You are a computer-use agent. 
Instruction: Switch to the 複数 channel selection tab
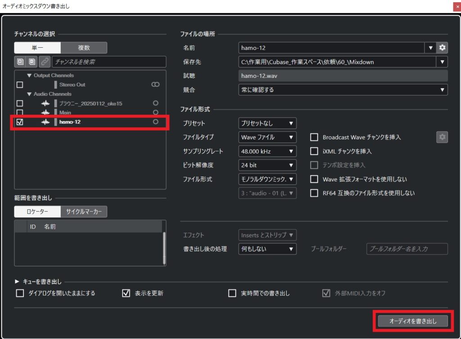pyautogui.click(x=84, y=48)
